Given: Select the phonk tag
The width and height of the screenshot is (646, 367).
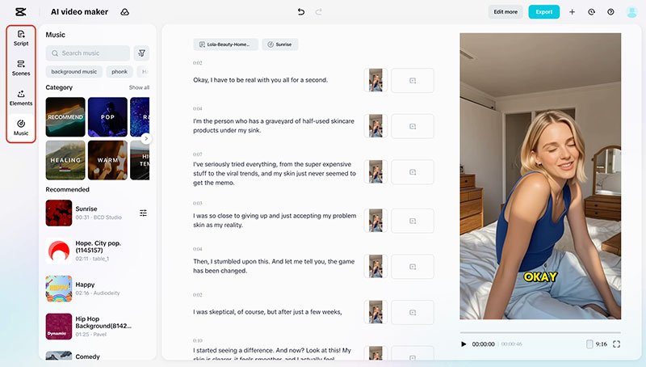Looking at the screenshot, I should pos(120,71).
